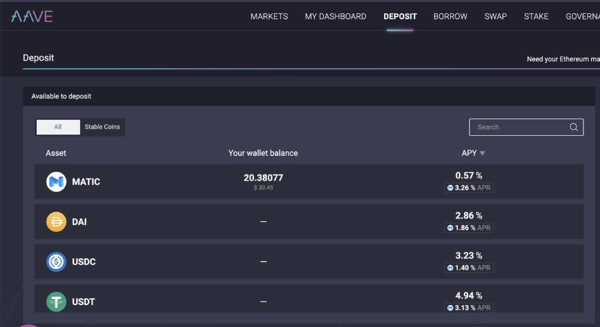Click the Need your Ethereum market link

563,59
